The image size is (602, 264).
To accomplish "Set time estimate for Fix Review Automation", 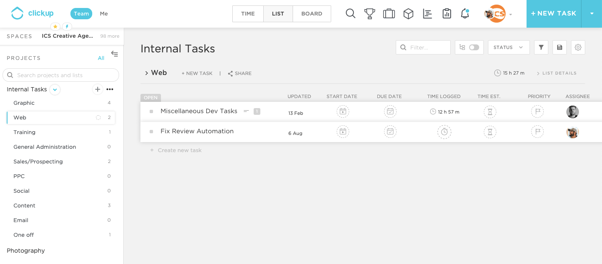I will pos(490,132).
